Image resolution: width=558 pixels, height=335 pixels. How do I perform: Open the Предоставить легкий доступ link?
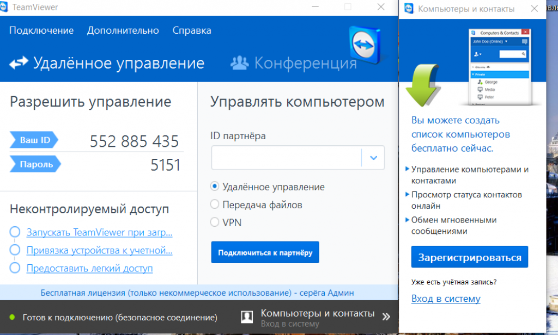(x=90, y=268)
